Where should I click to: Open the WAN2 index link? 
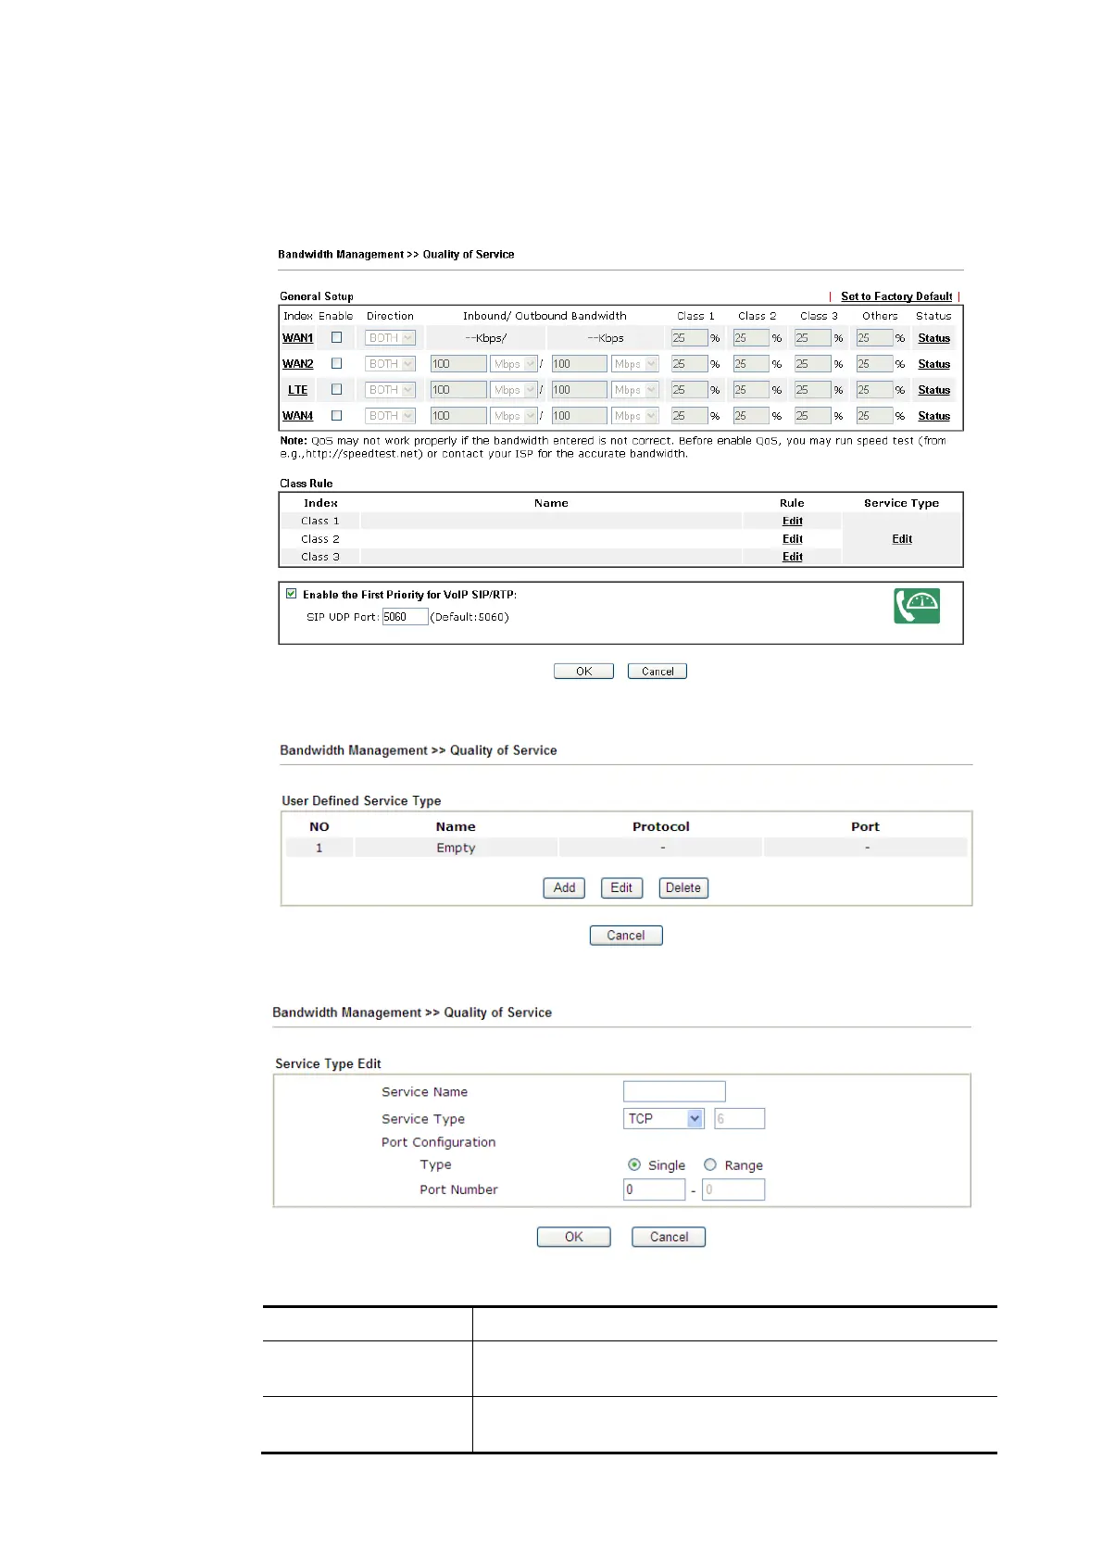click(297, 364)
